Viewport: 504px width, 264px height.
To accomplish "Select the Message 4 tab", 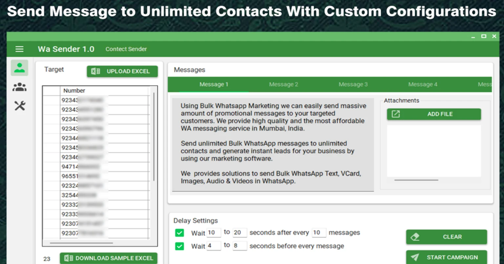I will (x=423, y=85).
